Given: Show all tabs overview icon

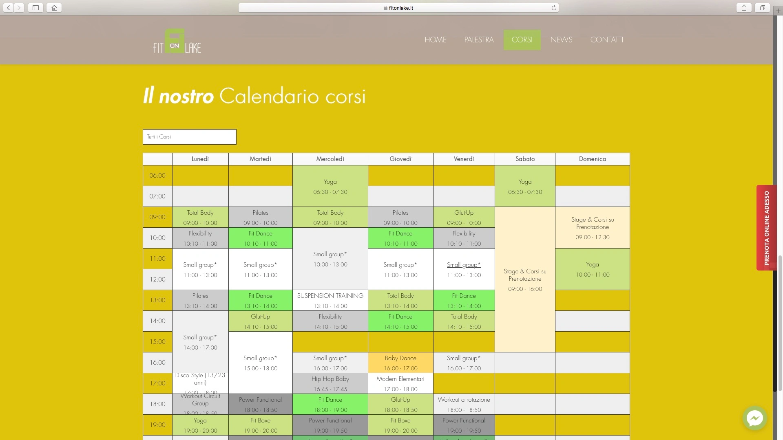Looking at the screenshot, I should click(x=762, y=8).
